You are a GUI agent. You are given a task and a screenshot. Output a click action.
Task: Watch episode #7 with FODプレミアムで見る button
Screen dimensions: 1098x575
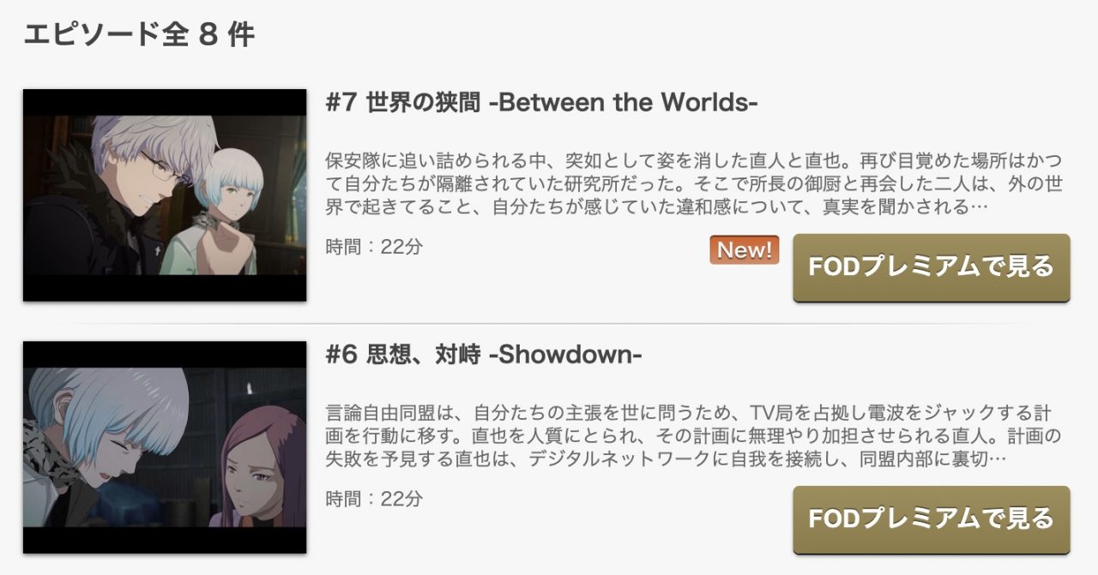932,267
